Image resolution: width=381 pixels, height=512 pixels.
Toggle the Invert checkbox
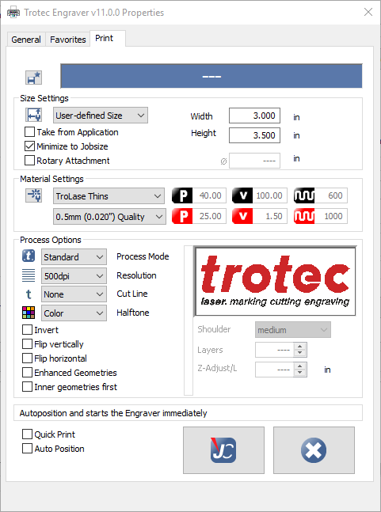(x=27, y=330)
